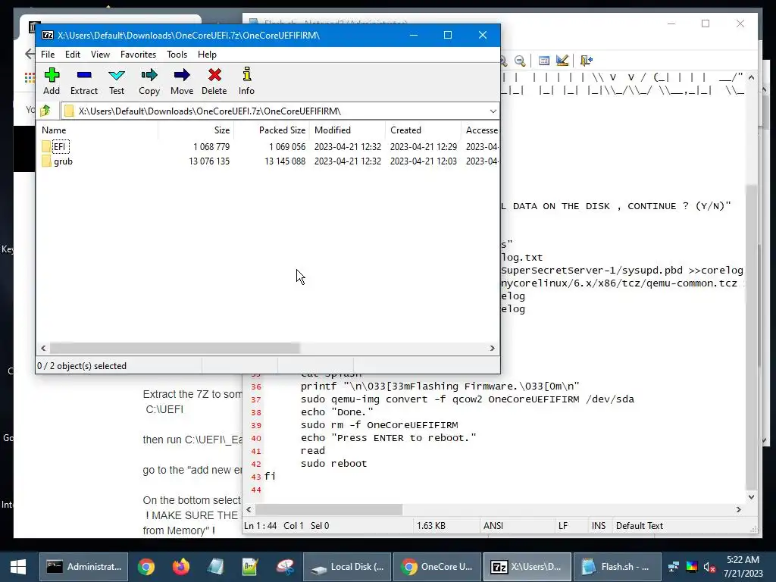
Task: Sort by Size column header
Action: coord(196,130)
